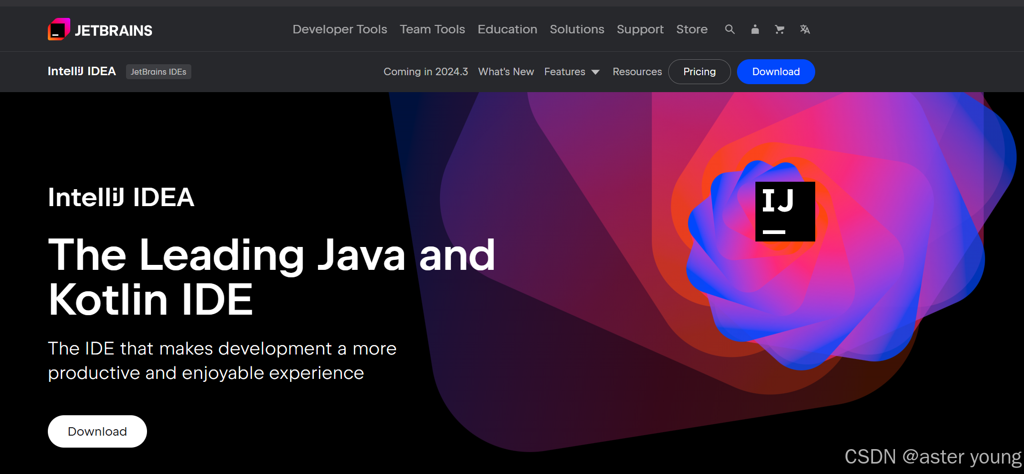Expand the Features dropdown
Viewport: 1024px width, 474px height.
[572, 72]
